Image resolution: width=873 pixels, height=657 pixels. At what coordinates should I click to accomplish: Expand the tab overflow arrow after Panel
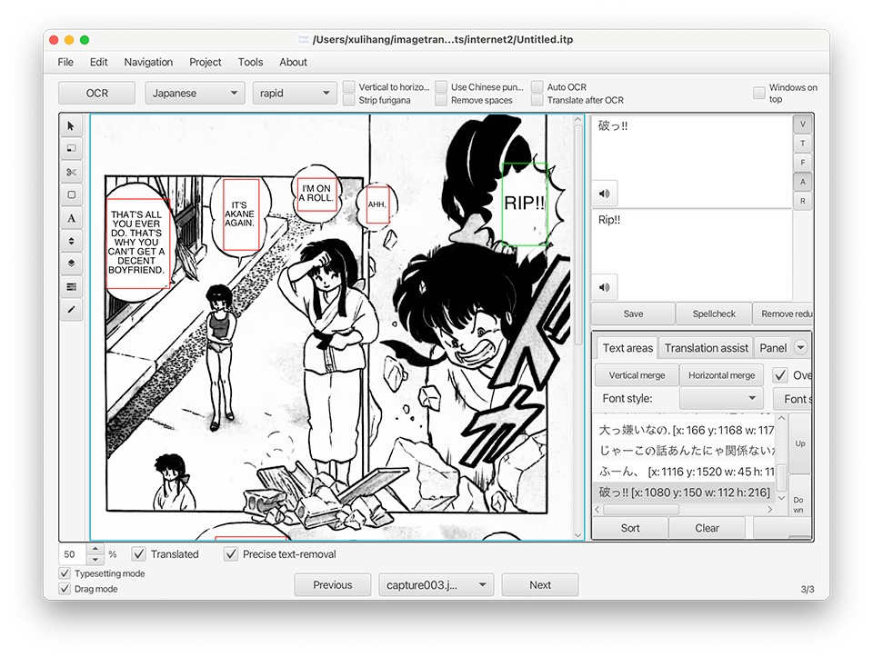coord(800,348)
